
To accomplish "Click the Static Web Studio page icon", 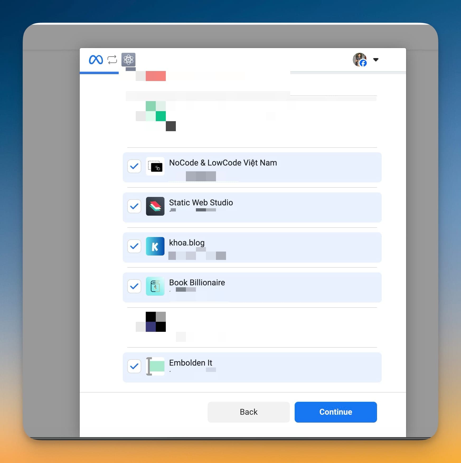I will 155,206.
